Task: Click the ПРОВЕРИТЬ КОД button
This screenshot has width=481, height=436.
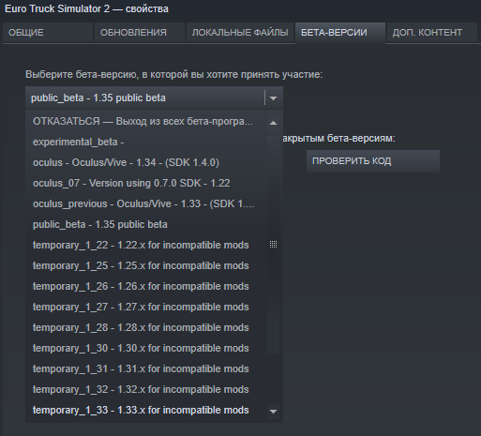Action: point(373,161)
